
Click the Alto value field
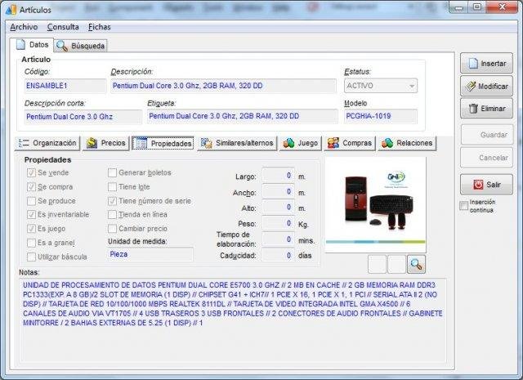pyautogui.click(x=278, y=208)
